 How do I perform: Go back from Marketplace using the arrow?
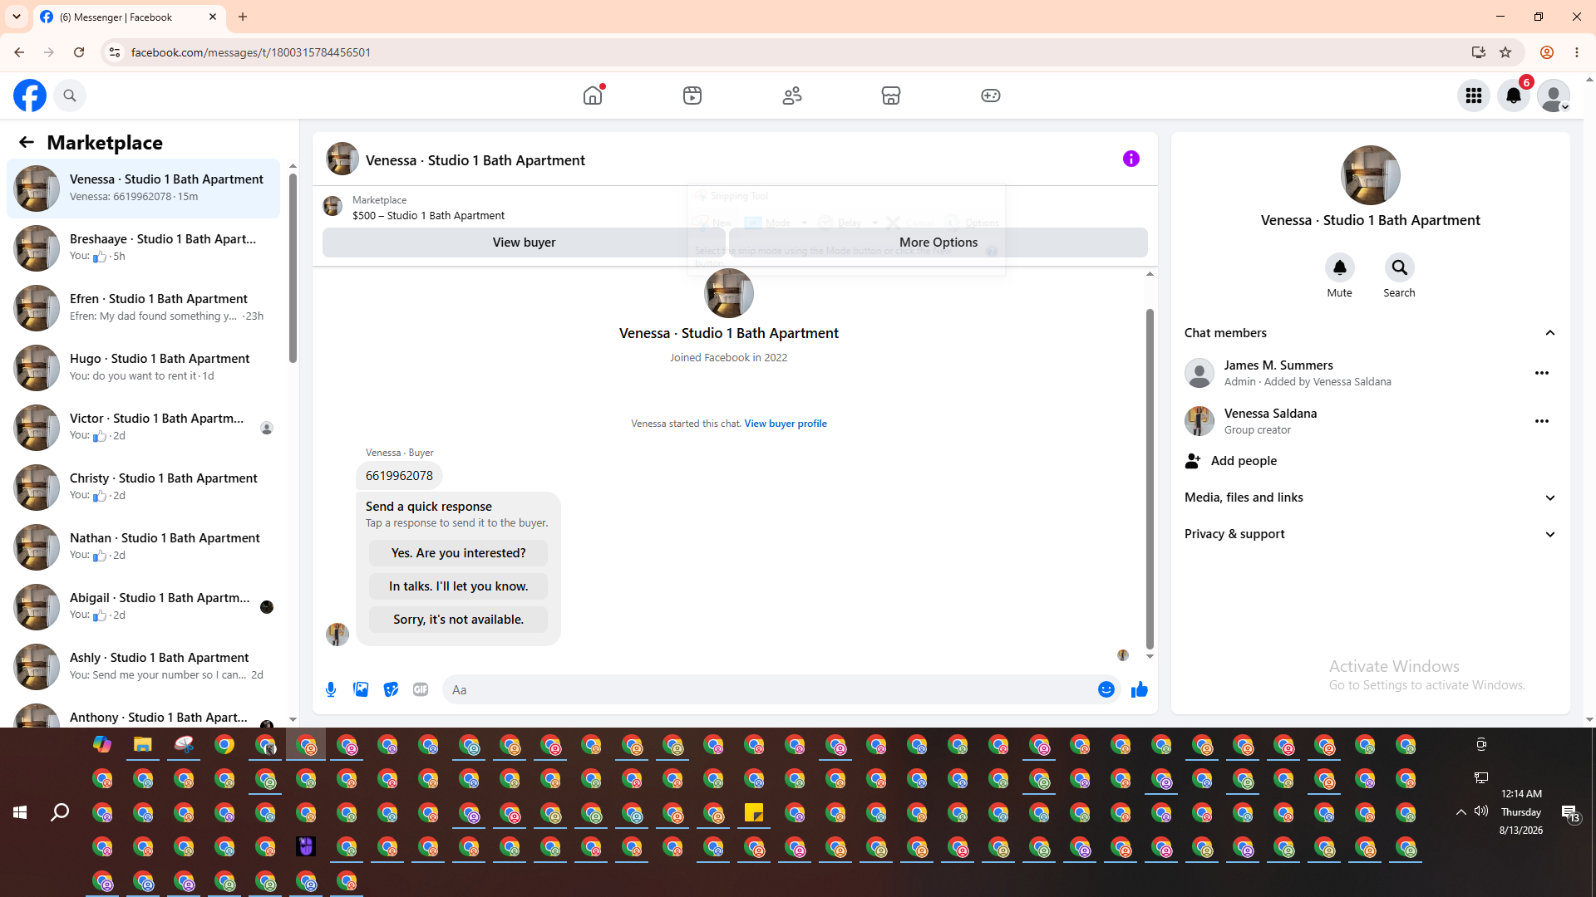[27, 142]
